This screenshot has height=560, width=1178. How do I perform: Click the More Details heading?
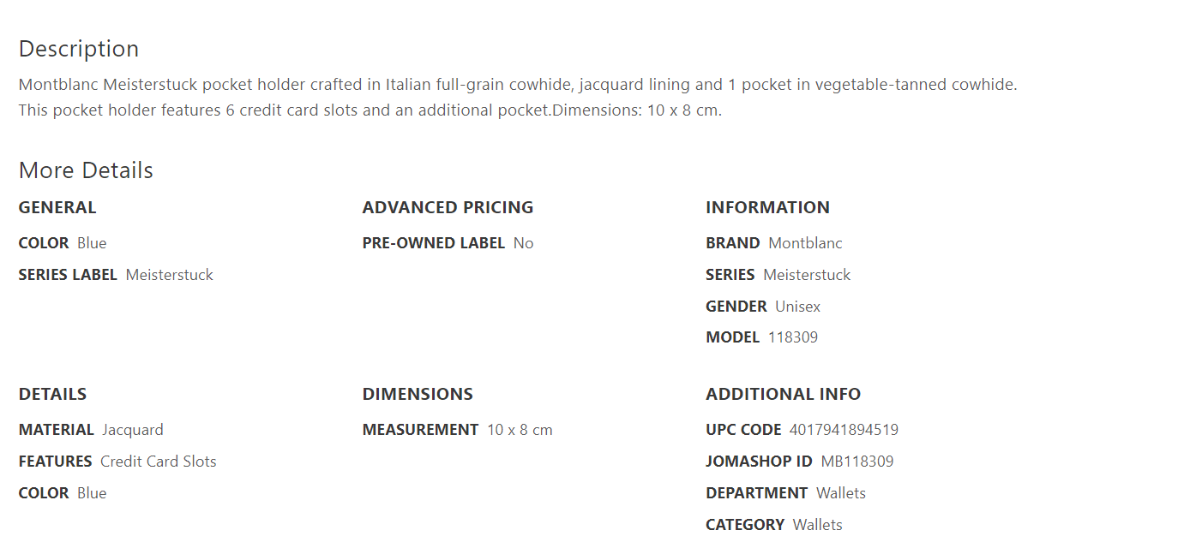click(86, 170)
